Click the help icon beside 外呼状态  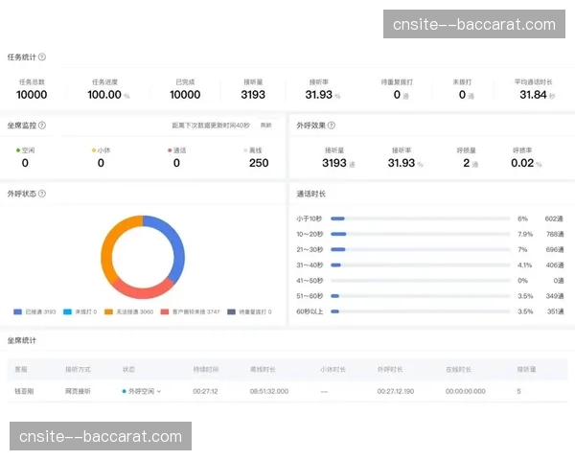(x=42, y=194)
